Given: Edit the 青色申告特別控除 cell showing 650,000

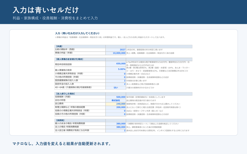Looking at the screenshot, I should pyautogui.click(x=116, y=64).
